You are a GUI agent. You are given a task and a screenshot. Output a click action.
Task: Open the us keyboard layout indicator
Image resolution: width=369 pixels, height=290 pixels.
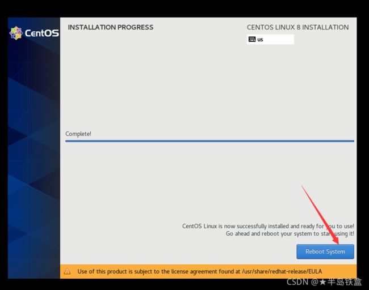270,39
